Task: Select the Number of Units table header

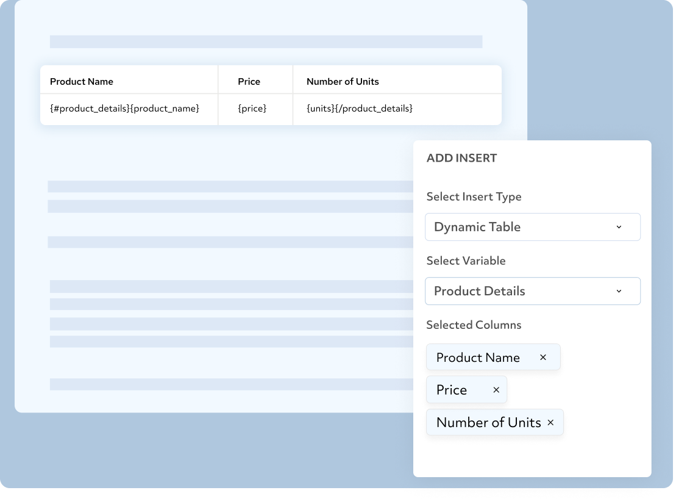Action: click(x=342, y=81)
